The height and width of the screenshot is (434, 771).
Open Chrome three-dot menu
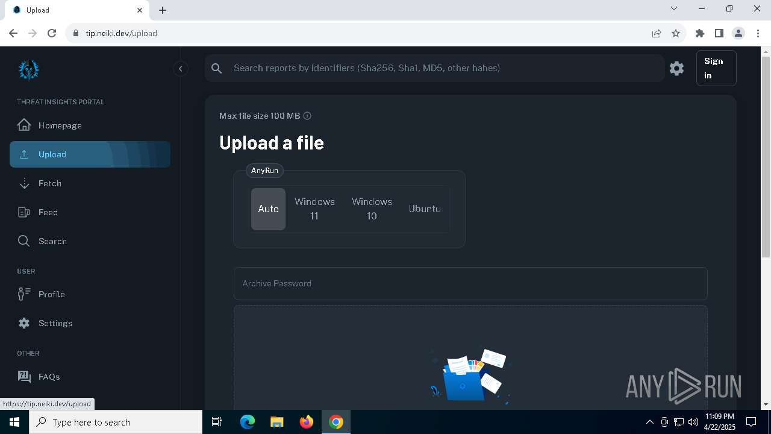click(x=758, y=33)
